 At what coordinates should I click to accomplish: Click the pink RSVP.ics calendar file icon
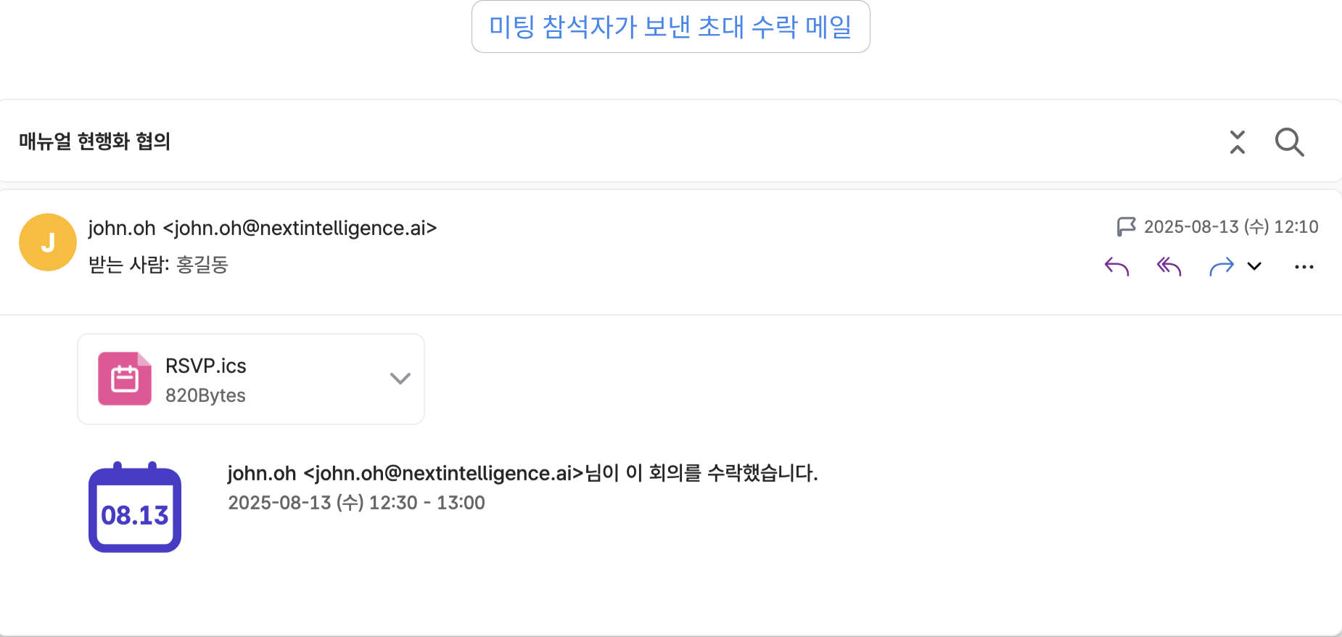(x=125, y=379)
